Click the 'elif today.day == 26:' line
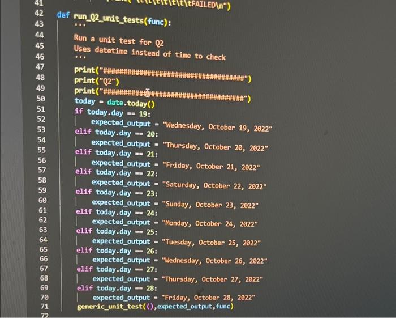Viewport: 396px width, 318px height. tap(117, 251)
